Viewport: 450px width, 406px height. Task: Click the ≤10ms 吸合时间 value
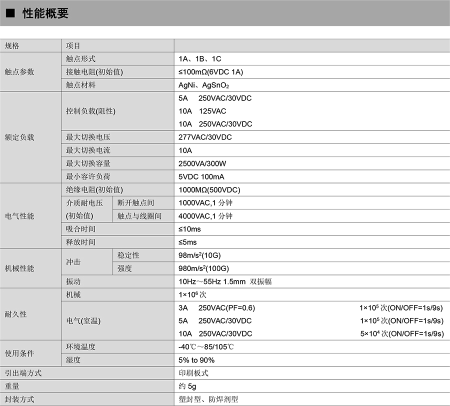coord(189,229)
